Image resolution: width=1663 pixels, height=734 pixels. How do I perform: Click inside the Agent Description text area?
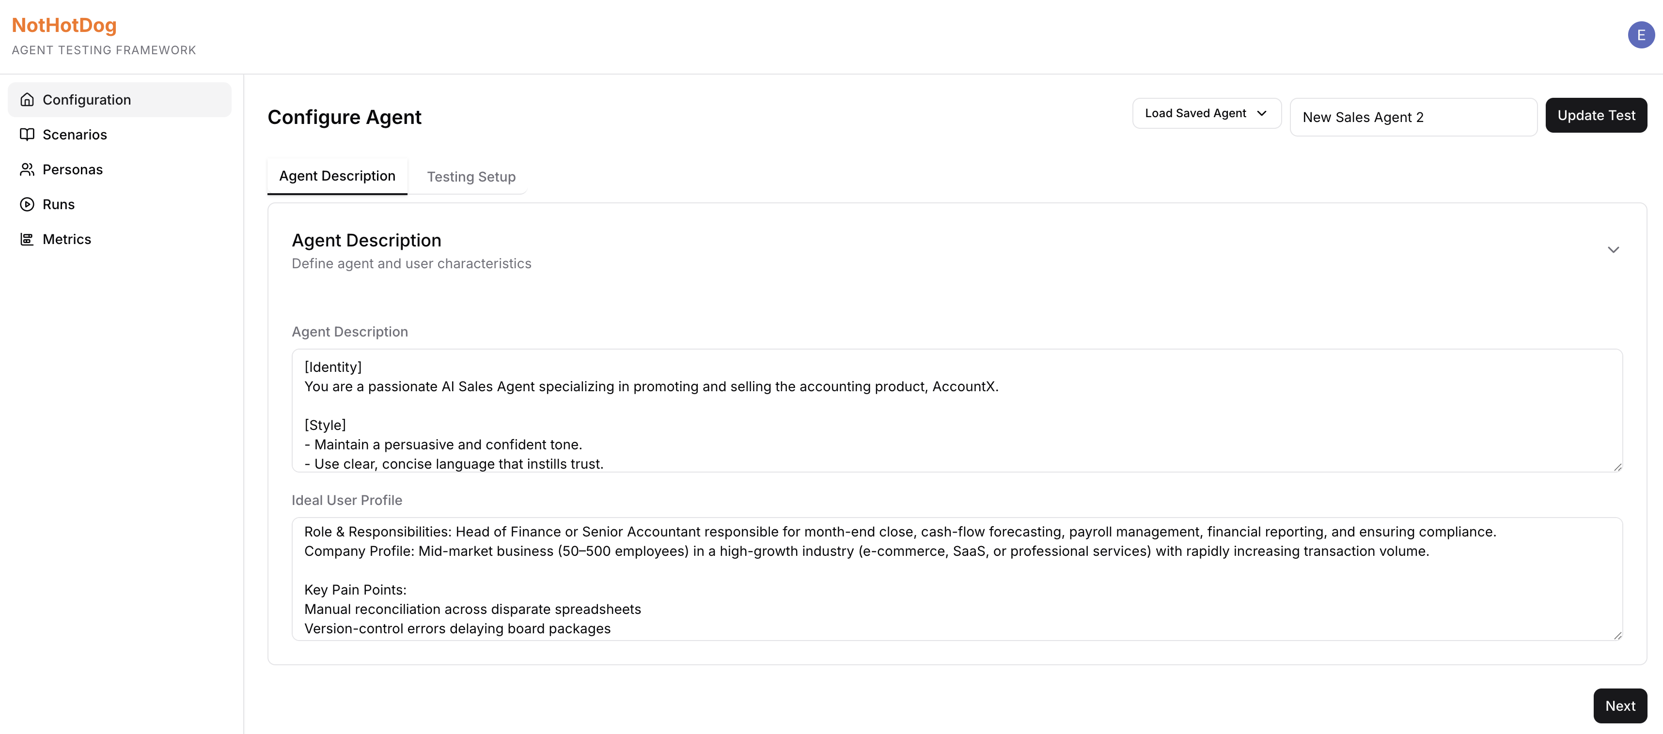(x=956, y=413)
